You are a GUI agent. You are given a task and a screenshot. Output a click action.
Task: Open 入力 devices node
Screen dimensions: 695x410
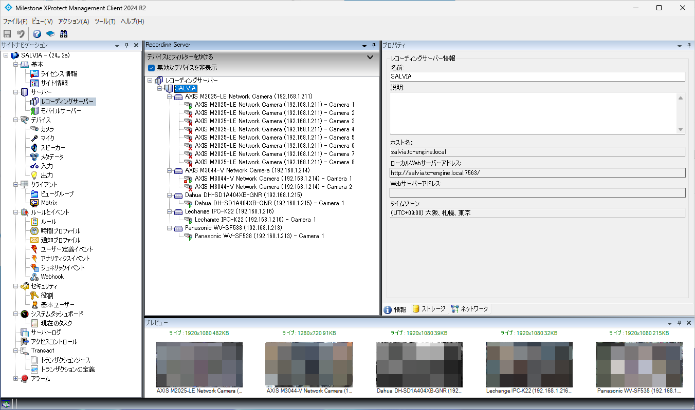click(47, 166)
